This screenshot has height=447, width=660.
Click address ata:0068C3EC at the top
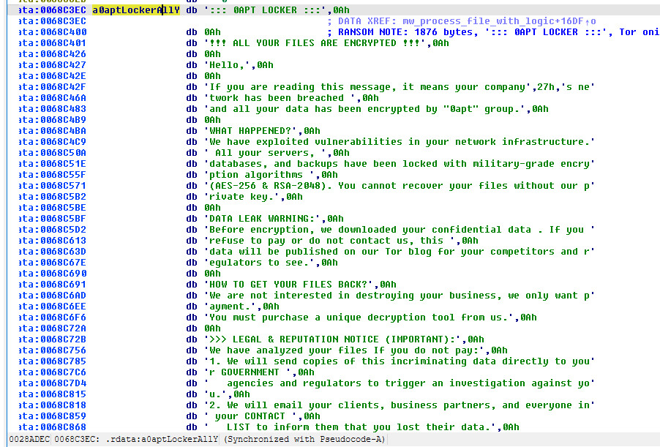tap(48, 10)
